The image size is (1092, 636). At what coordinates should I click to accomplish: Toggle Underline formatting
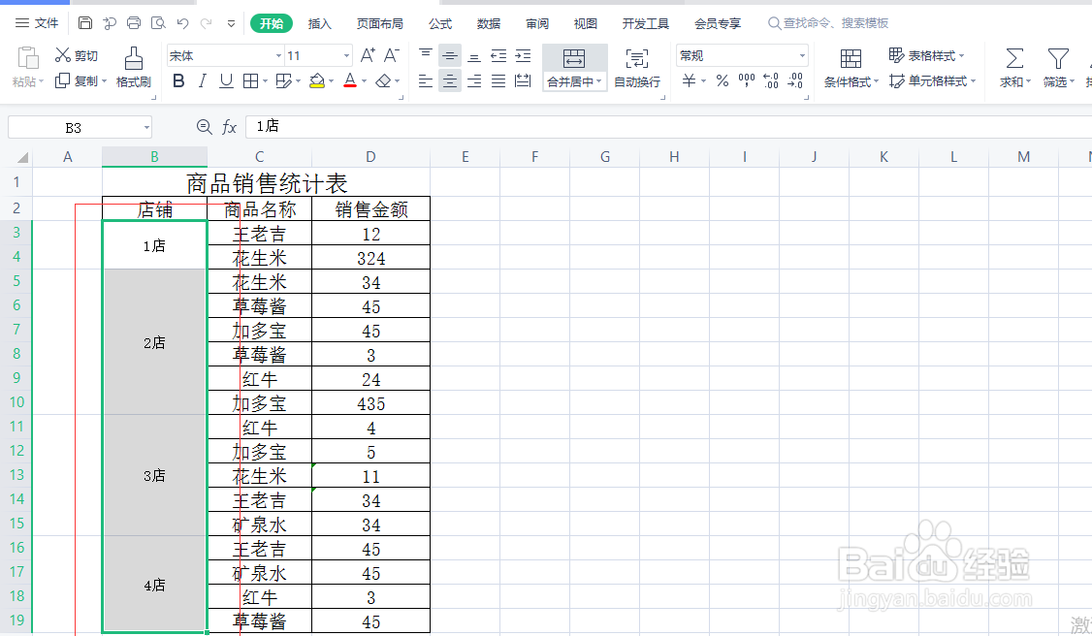click(226, 81)
